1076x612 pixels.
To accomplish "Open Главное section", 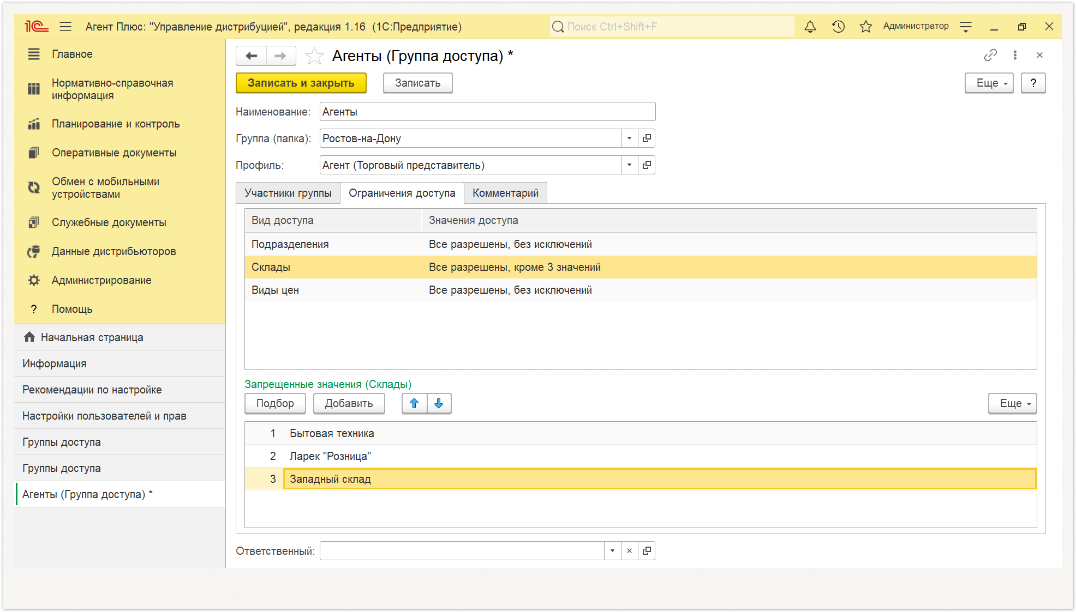I will coord(120,54).
